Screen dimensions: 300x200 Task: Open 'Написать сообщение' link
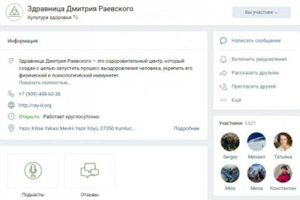coord(256,40)
